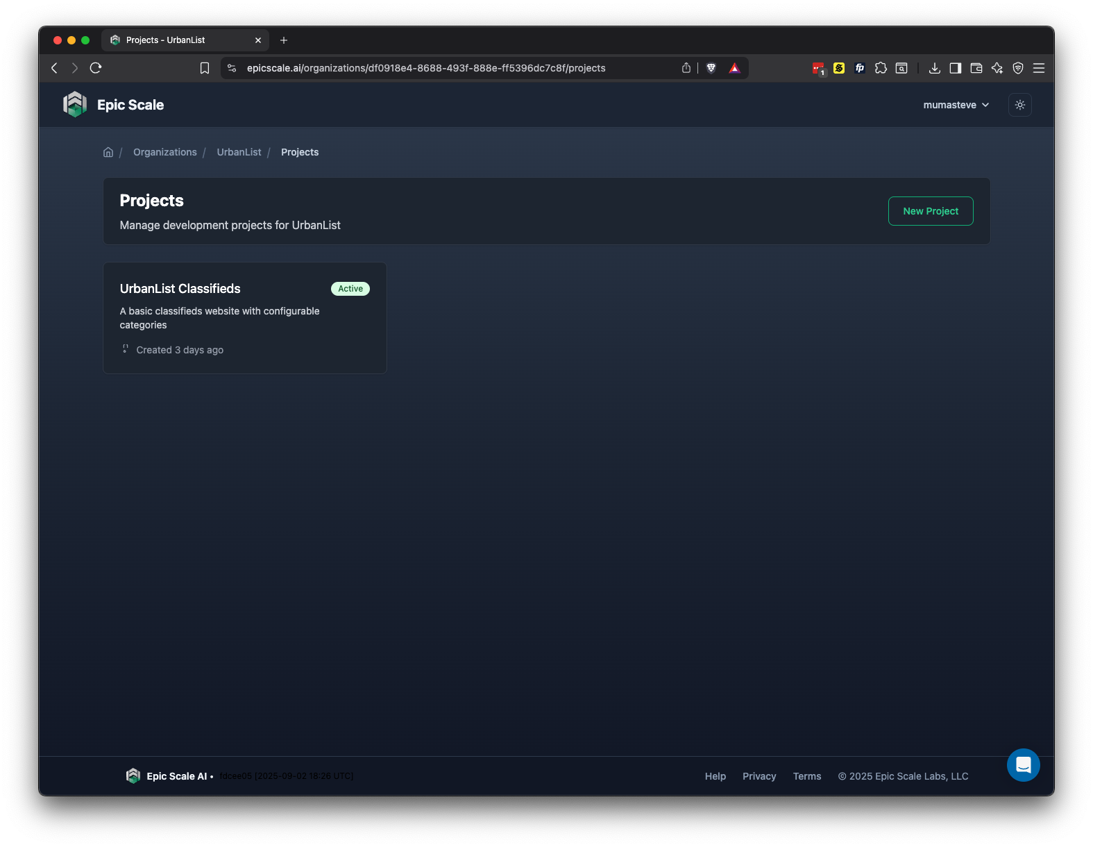Image resolution: width=1093 pixels, height=847 pixels.
Task: Click 'Manage development projects for UrbanList' subtitle
Action: tap(230, 225)
